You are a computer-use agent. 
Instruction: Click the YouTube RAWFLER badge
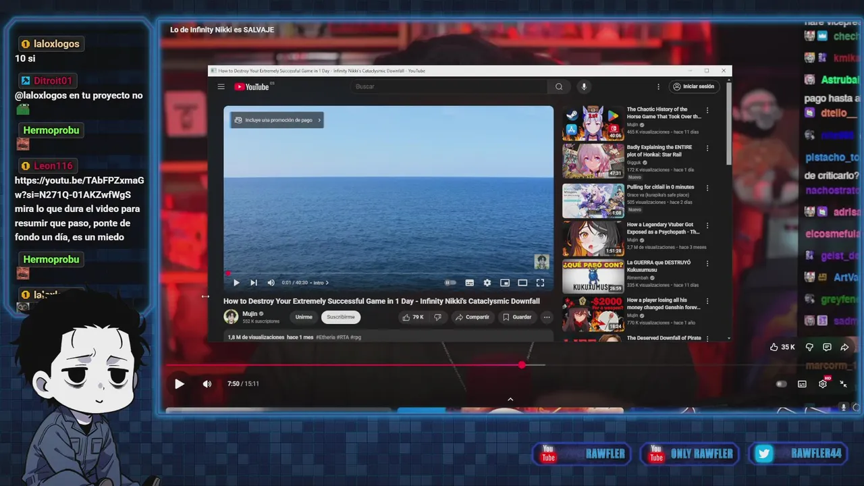582,454
